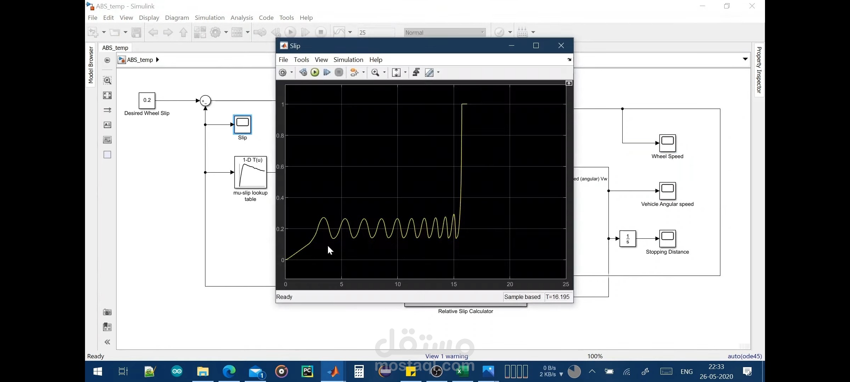The width and height of the screenshot is (850, 382).
Task: Click Step Forward in Slip scope toolbar
Action: [327, 73]
